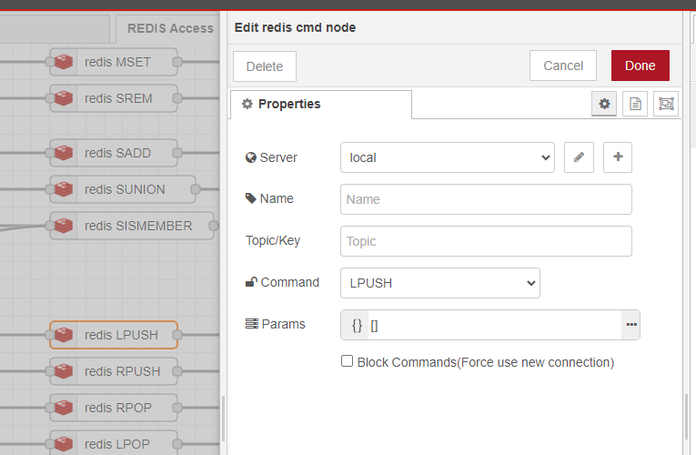The width and height of the screenshot is (696, 455).
Task: Click into the Params value field
Action: [495, 326]
